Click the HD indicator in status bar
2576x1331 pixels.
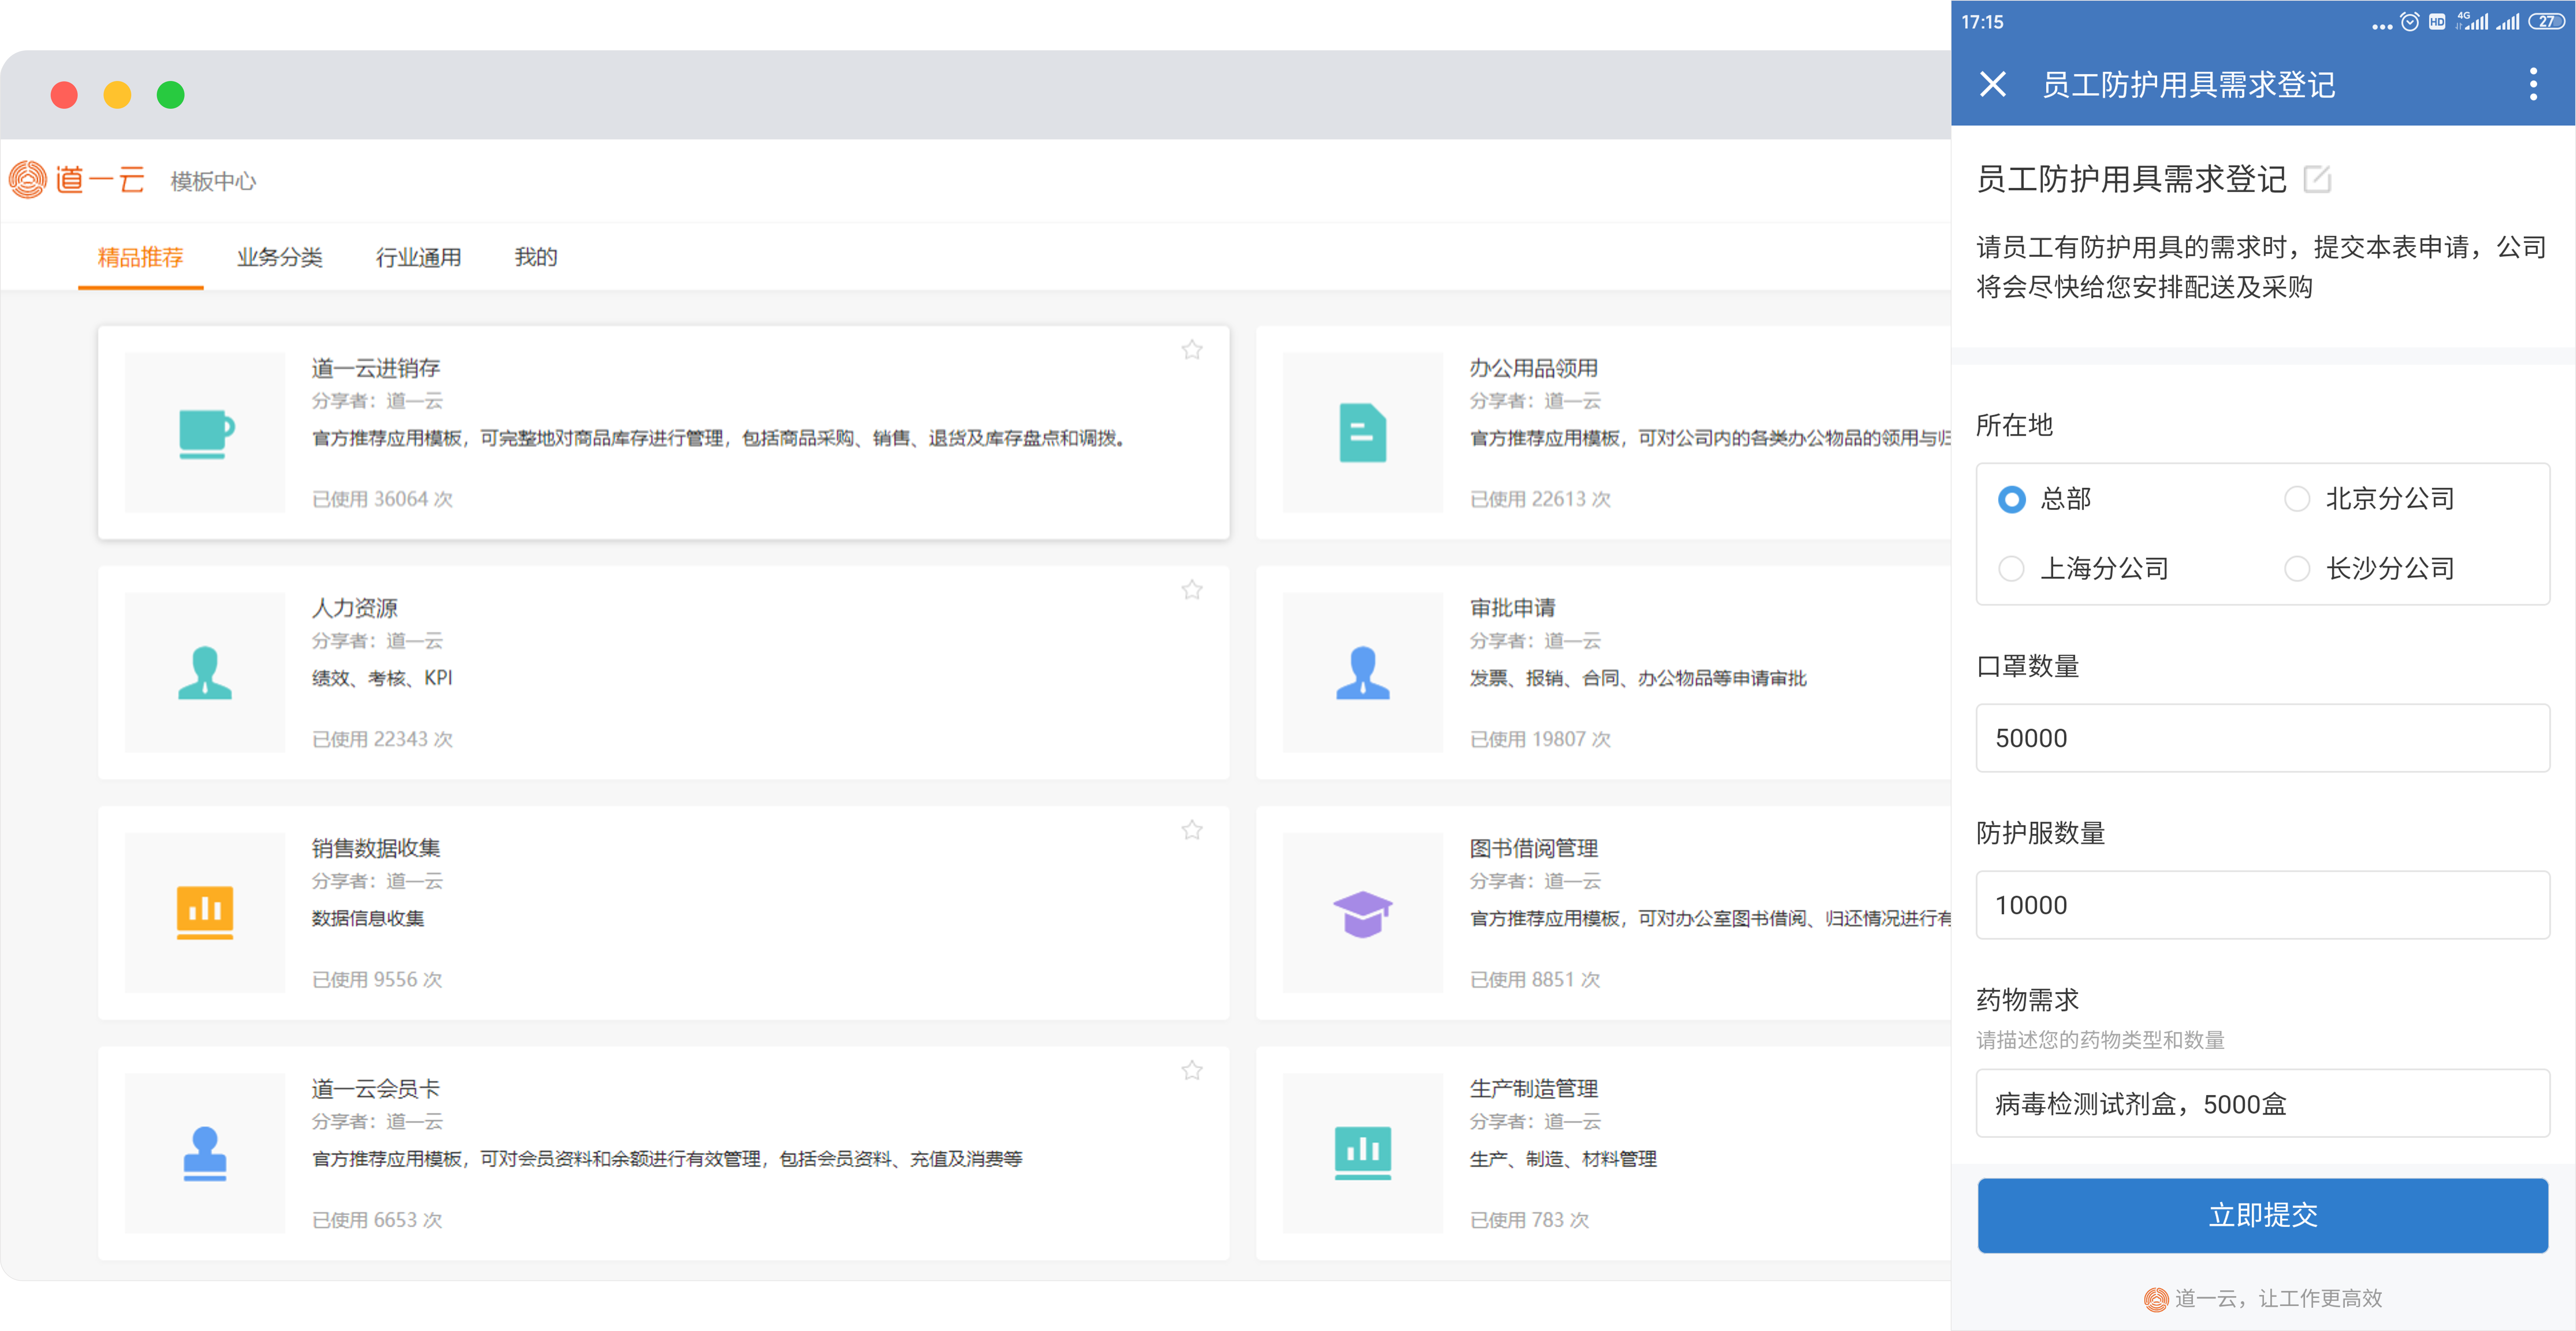[2437, 22]
